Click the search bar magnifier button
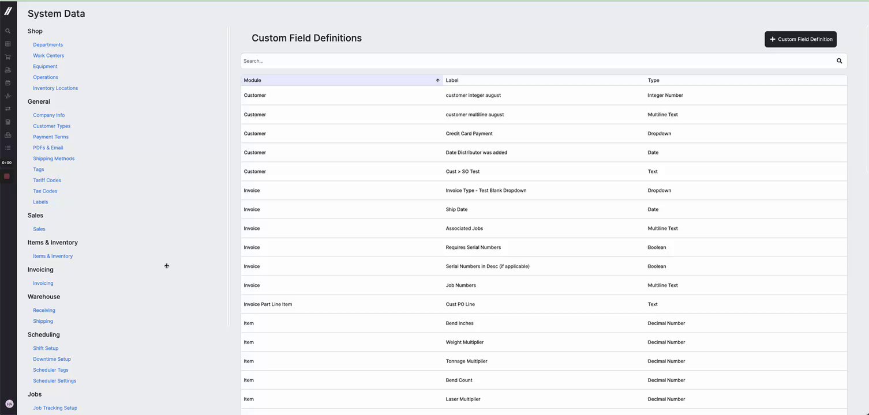The width and height of the screenshot is (869, 415). pos(839,61)
